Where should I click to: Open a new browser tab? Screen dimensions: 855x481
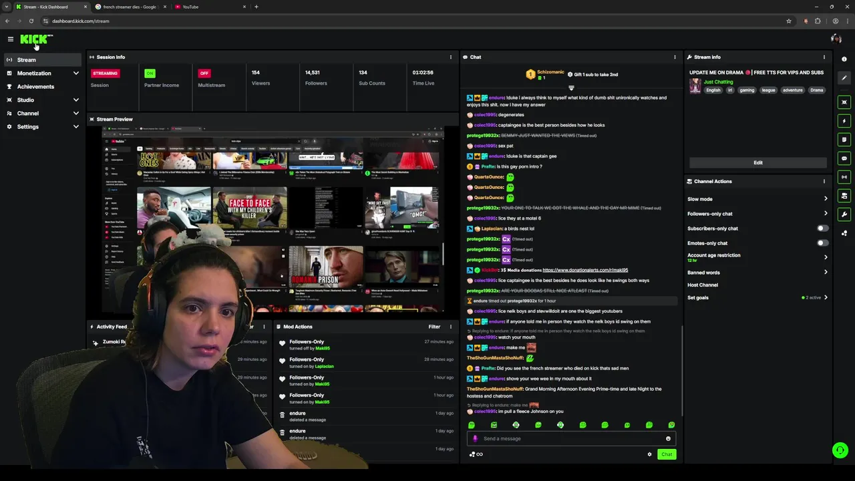pos(256,7)
